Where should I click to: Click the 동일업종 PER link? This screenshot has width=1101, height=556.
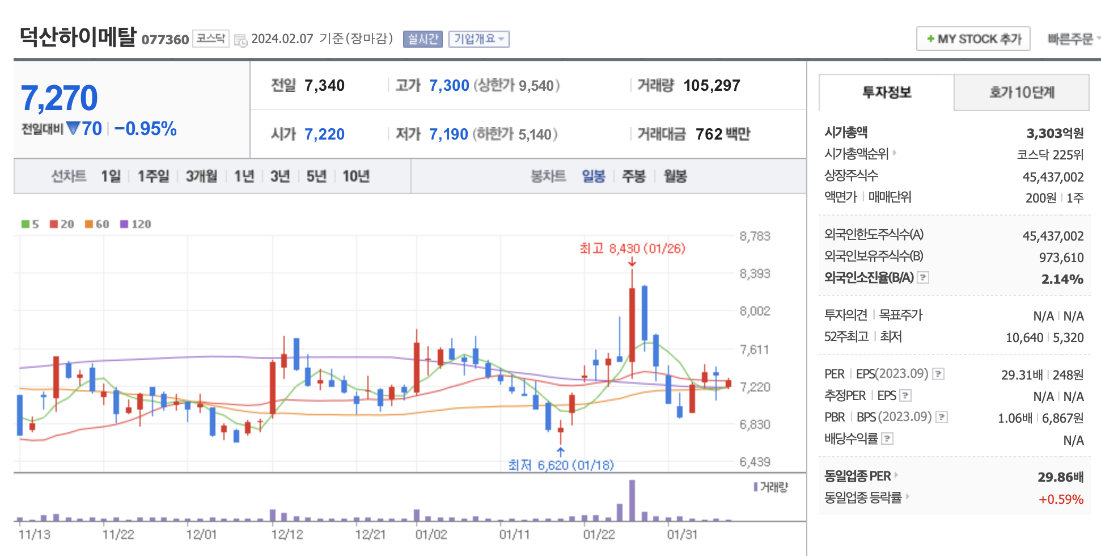tap(858, 476)
